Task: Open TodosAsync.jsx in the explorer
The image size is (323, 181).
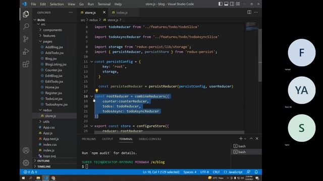Action: (x=56, y=105)
